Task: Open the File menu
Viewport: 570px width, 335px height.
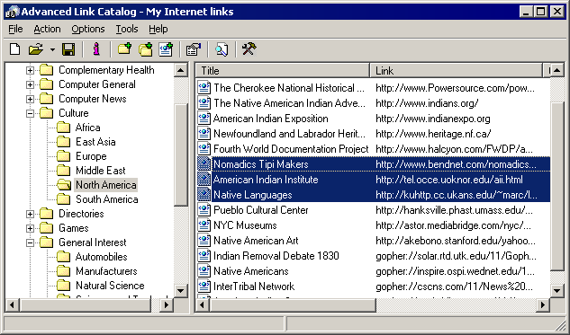Action: point(15,29)
